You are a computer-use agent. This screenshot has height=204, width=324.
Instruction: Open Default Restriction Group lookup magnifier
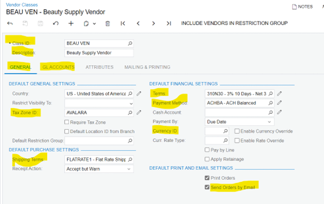(x=130, y=141)
